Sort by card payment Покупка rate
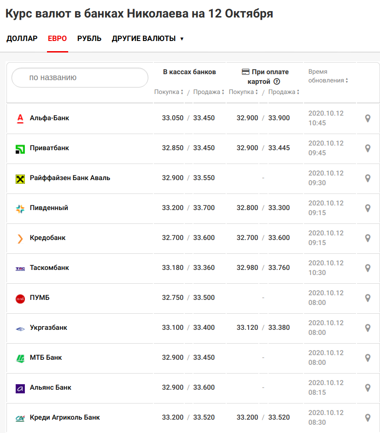This screenshot has width=380, height=433. [243, 92]
